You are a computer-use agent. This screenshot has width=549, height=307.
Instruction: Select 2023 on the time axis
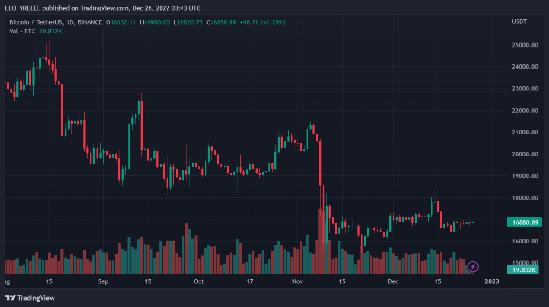492,281
